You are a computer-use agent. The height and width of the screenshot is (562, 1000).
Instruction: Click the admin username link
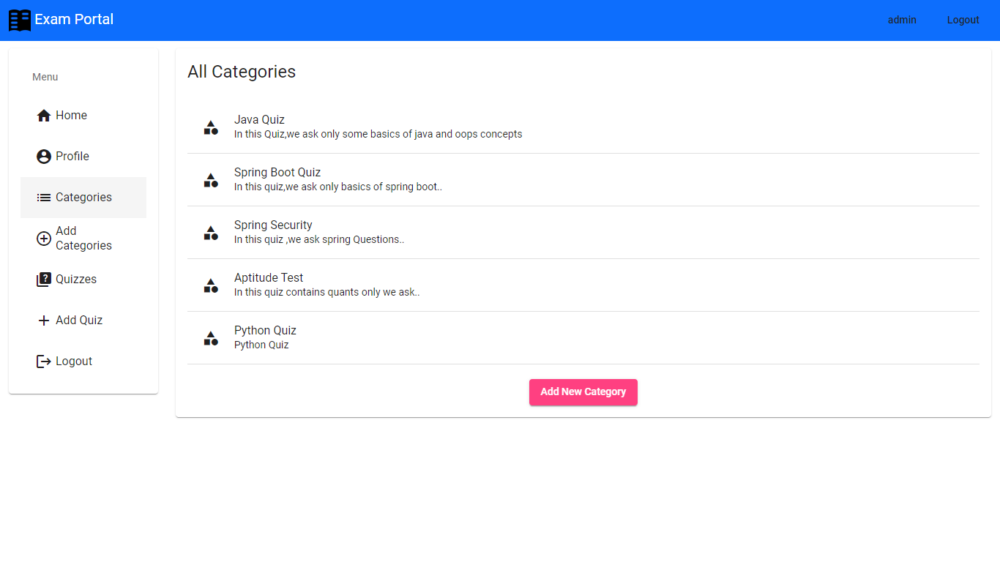(902, 20)
